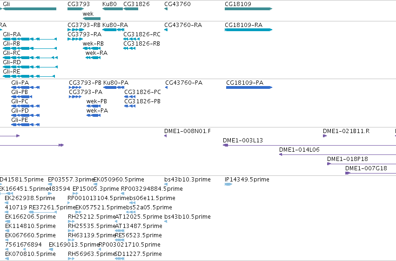Image resolution: width=396 pixels, height=261 pixels.
Task: Click the wek-PB protein label
Action: 97,101
